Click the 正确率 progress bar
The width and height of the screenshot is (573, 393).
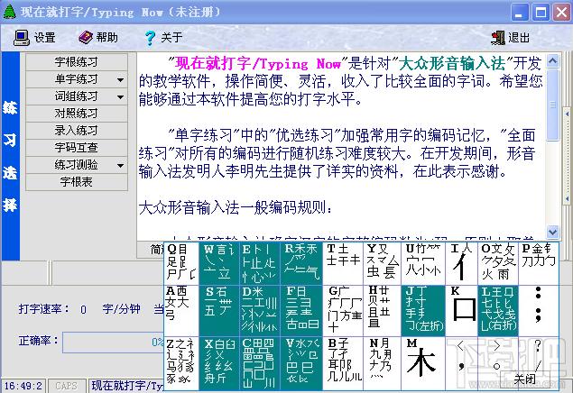(114, 343)
